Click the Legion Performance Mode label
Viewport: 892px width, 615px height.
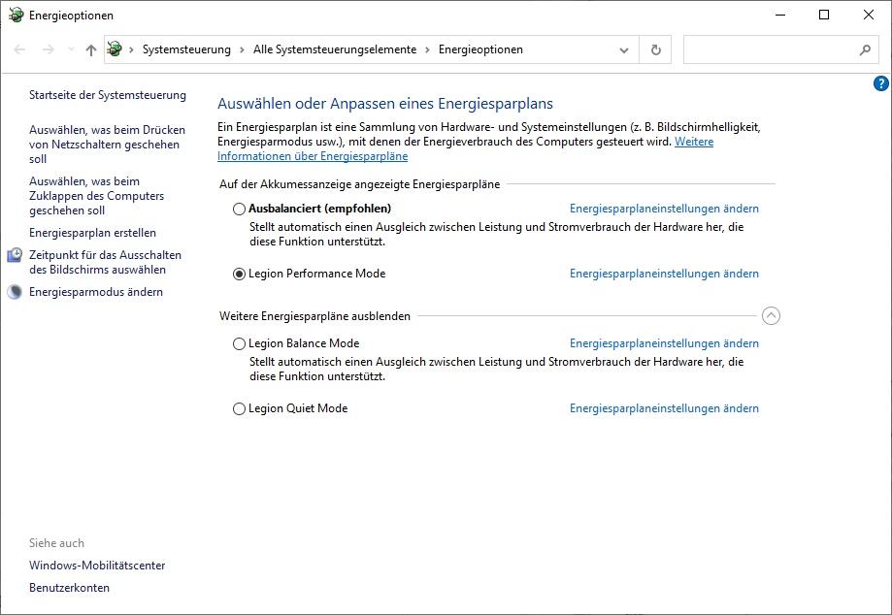coord(316,274)
